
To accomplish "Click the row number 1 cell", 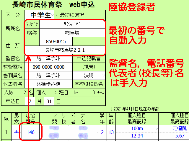I will 6,132.
